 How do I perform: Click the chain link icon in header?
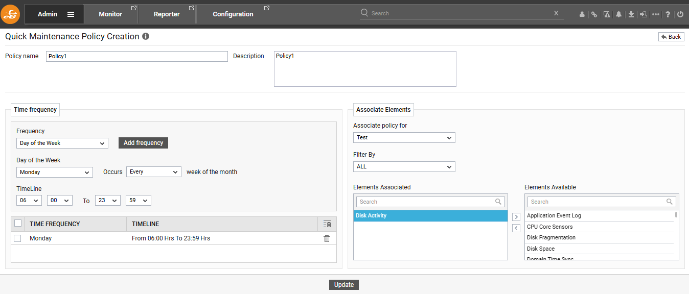(594, 14)
